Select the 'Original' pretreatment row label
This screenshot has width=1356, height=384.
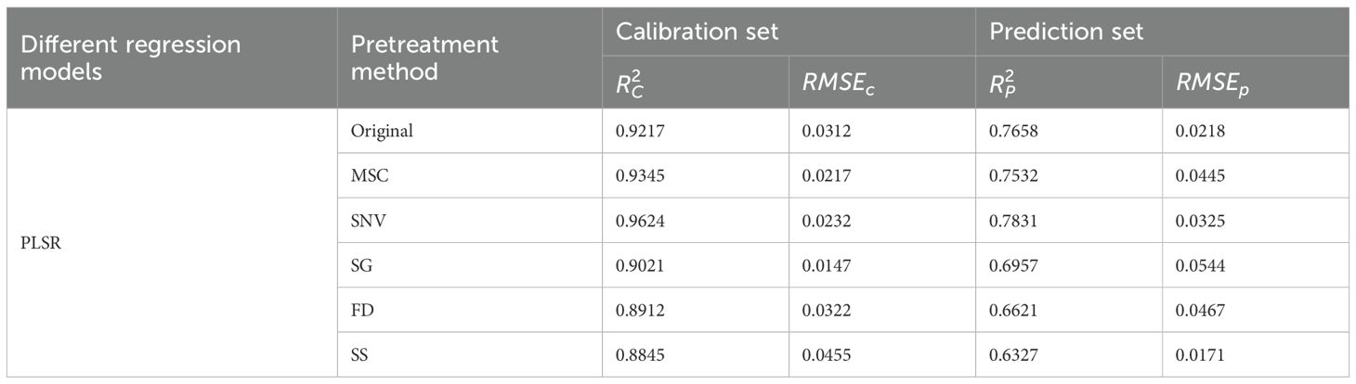[x=381, y=132]
